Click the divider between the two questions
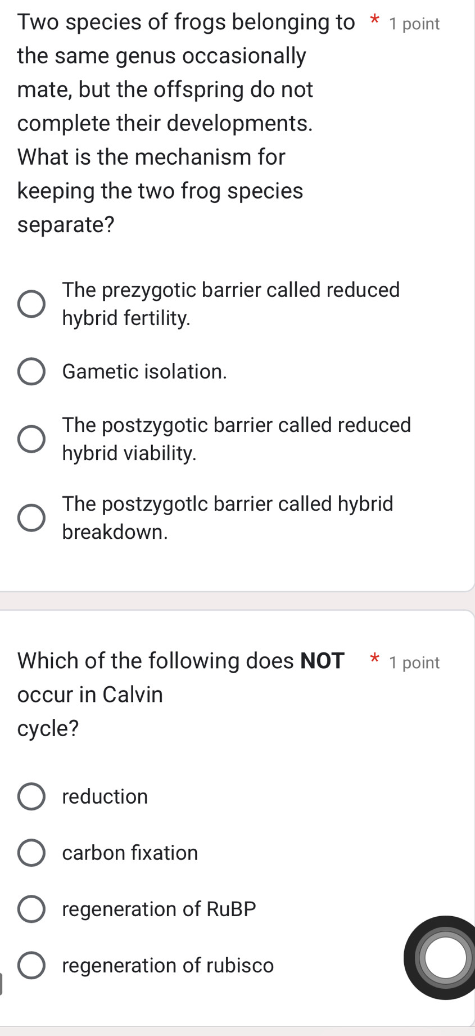Screen dimensions: 475x1036 coord(237,603)
